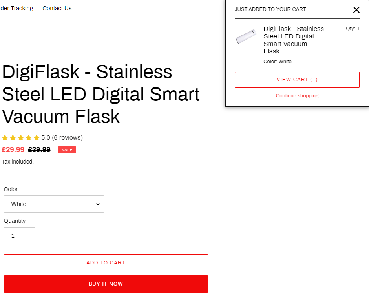Click the product name in cart popup

click(294, 40)
